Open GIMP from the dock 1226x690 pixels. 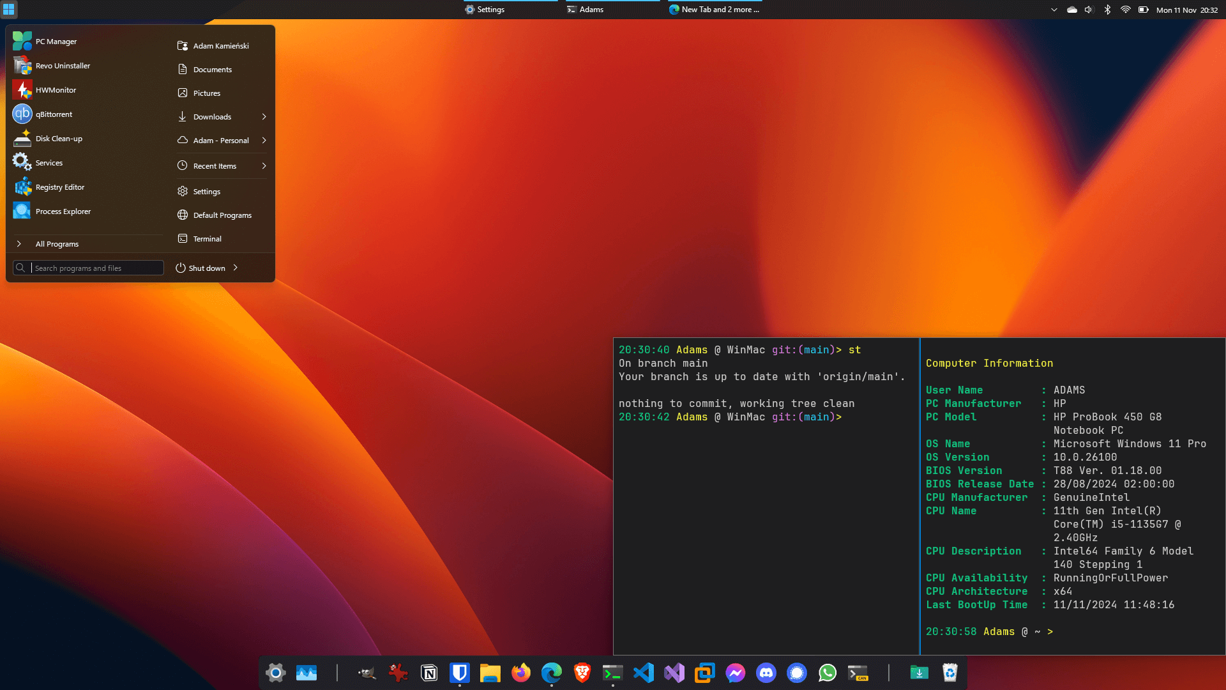tap(367, 673)
